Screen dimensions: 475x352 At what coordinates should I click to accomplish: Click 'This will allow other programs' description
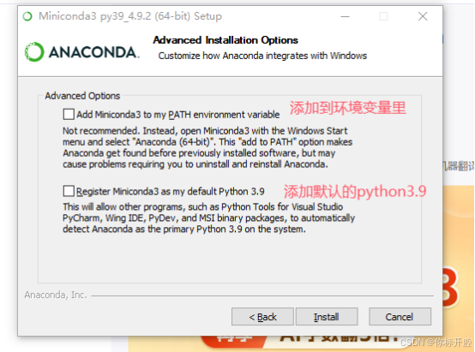(x=208, y=218)
